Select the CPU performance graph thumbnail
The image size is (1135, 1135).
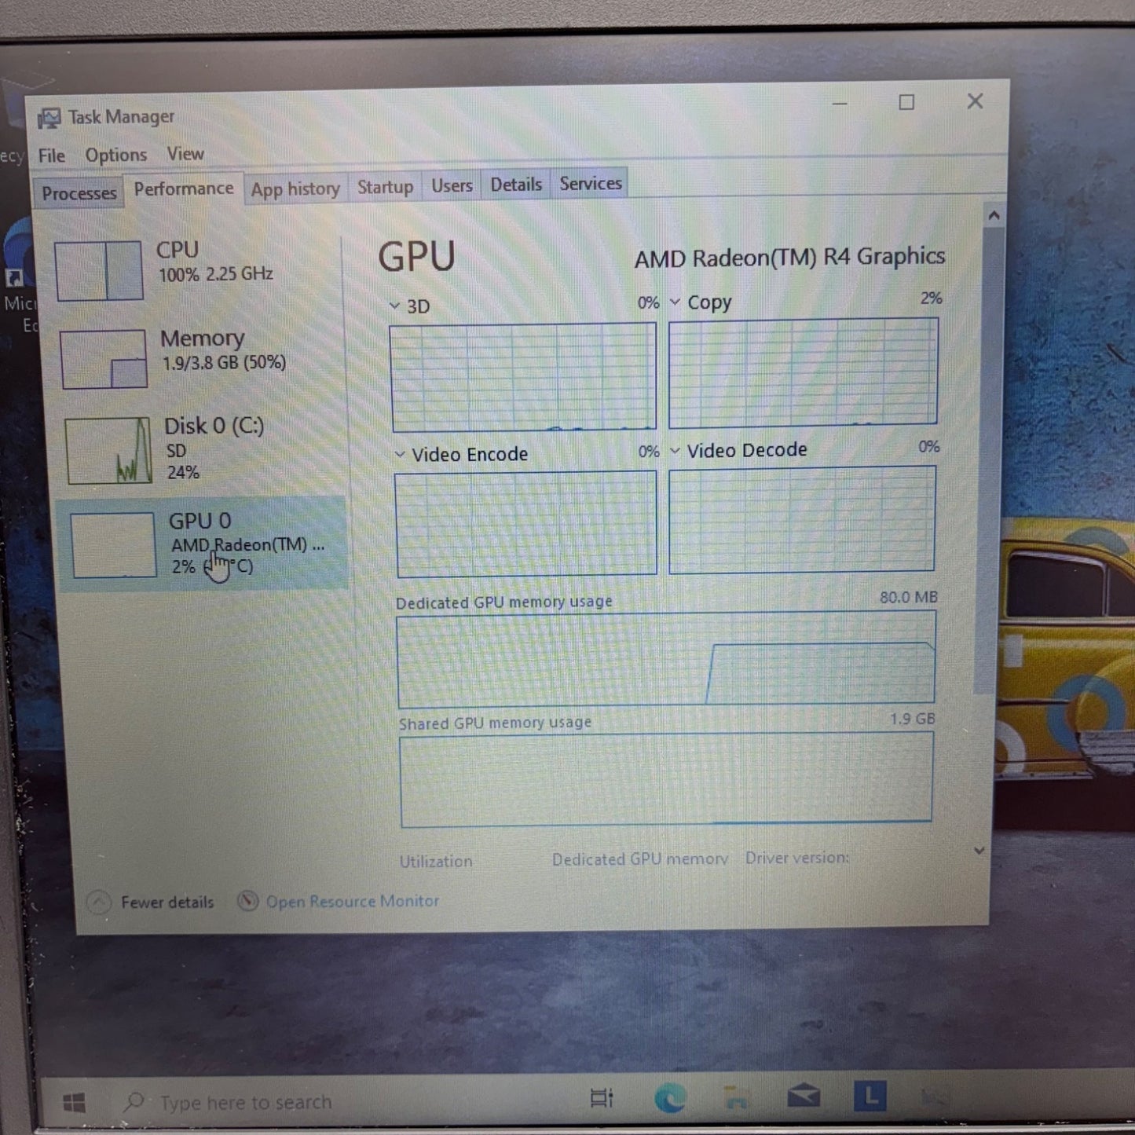point(99,271)
